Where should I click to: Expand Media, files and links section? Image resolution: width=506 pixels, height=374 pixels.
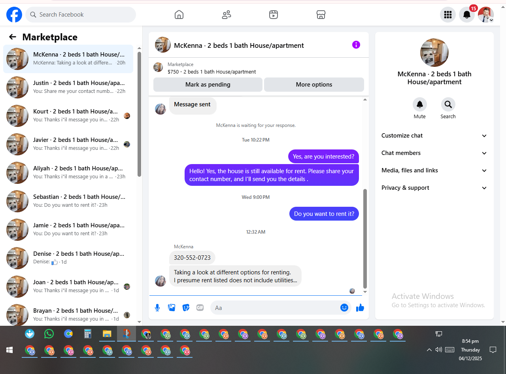[434, 170]
